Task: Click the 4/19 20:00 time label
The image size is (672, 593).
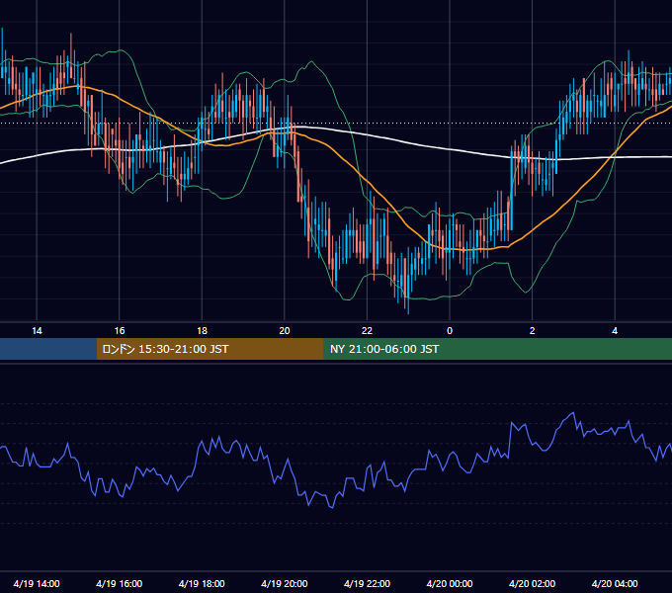Action: click(x=285, y=583)
